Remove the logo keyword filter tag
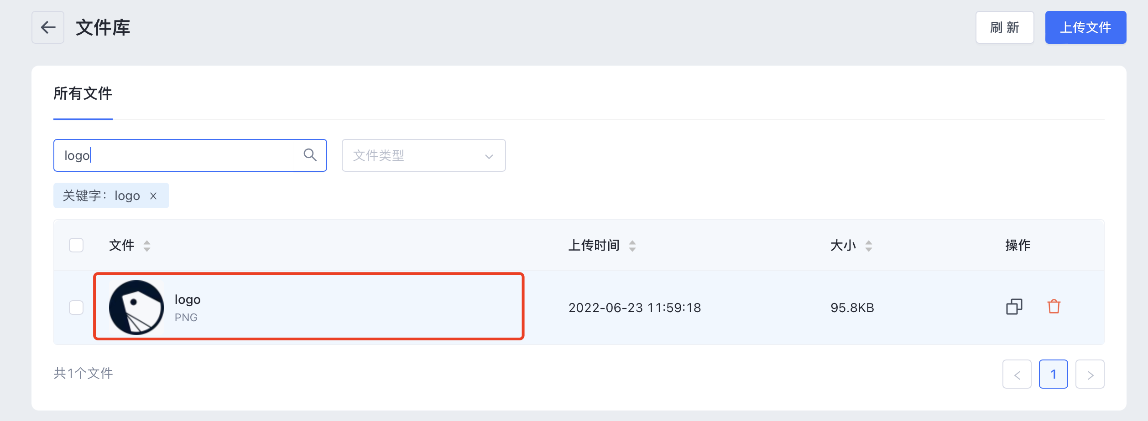The height and width of the screenshot is (421, 1148). click(x=153, y=196)
